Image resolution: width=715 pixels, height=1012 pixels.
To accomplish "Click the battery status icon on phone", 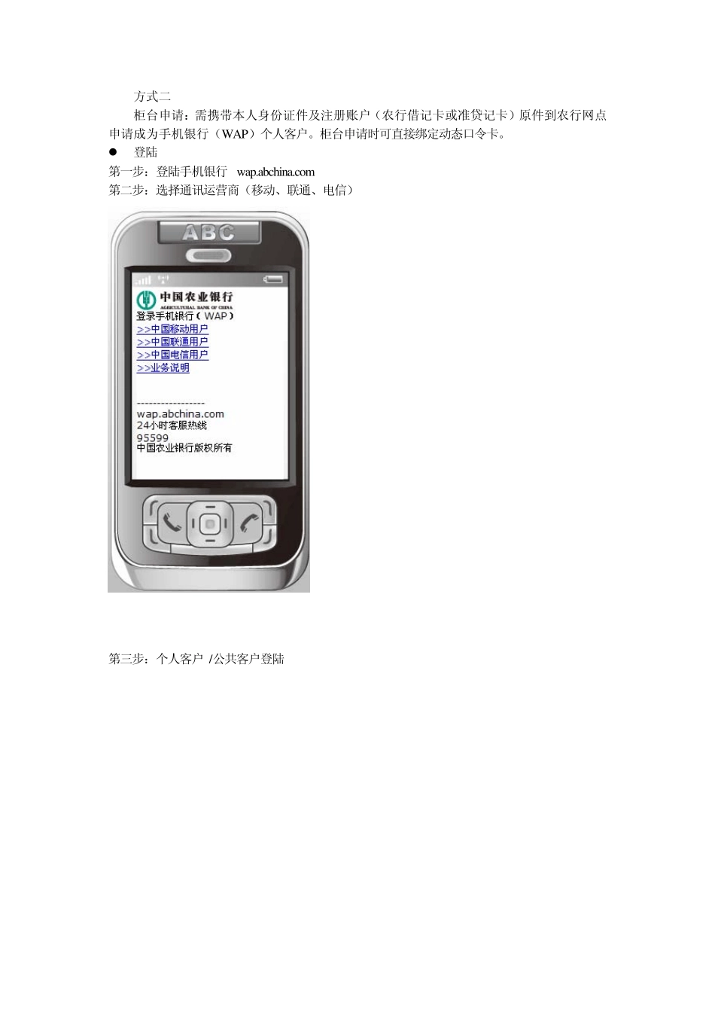I will click(275, 280).
